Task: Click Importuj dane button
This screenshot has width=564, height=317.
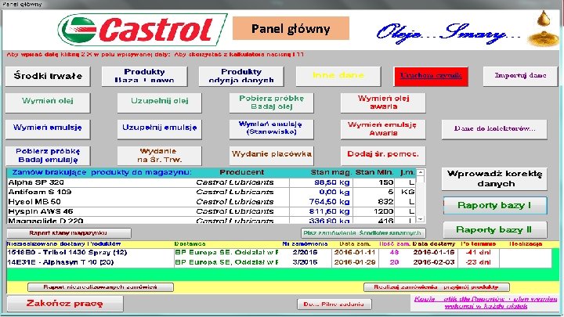Action: (x=520, y=76)
